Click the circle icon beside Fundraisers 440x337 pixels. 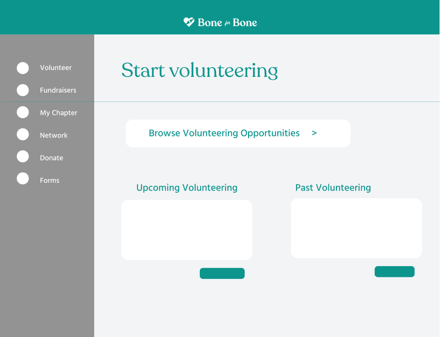(23, 90)
